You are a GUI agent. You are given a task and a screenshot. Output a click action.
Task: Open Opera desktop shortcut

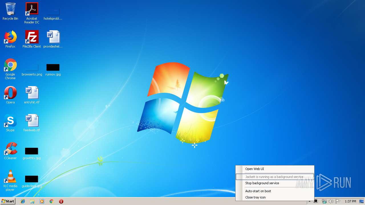click(10, 95)
